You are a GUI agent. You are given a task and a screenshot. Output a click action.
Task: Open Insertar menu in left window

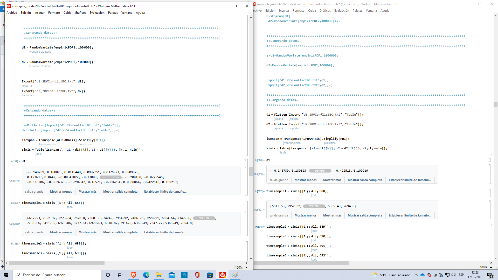coord(39,13)
